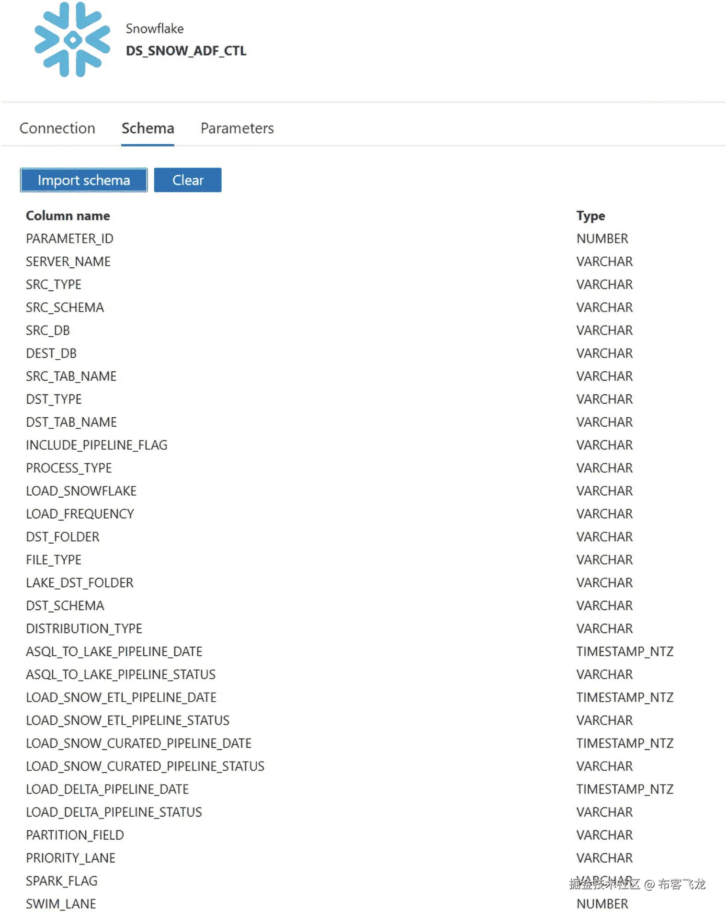Click the DEST_DB column name
Viewport: 727px width, 912px height.
pos(51,353)
